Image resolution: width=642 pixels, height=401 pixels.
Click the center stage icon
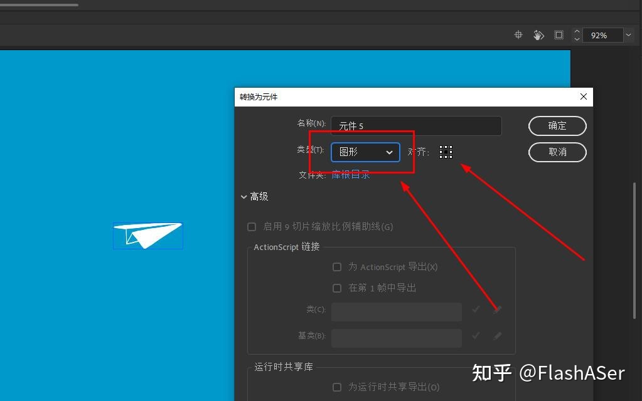pos(518,35)
